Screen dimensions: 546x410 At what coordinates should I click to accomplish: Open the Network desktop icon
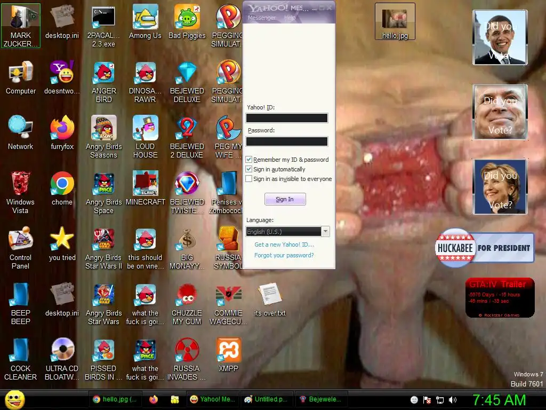21,133
